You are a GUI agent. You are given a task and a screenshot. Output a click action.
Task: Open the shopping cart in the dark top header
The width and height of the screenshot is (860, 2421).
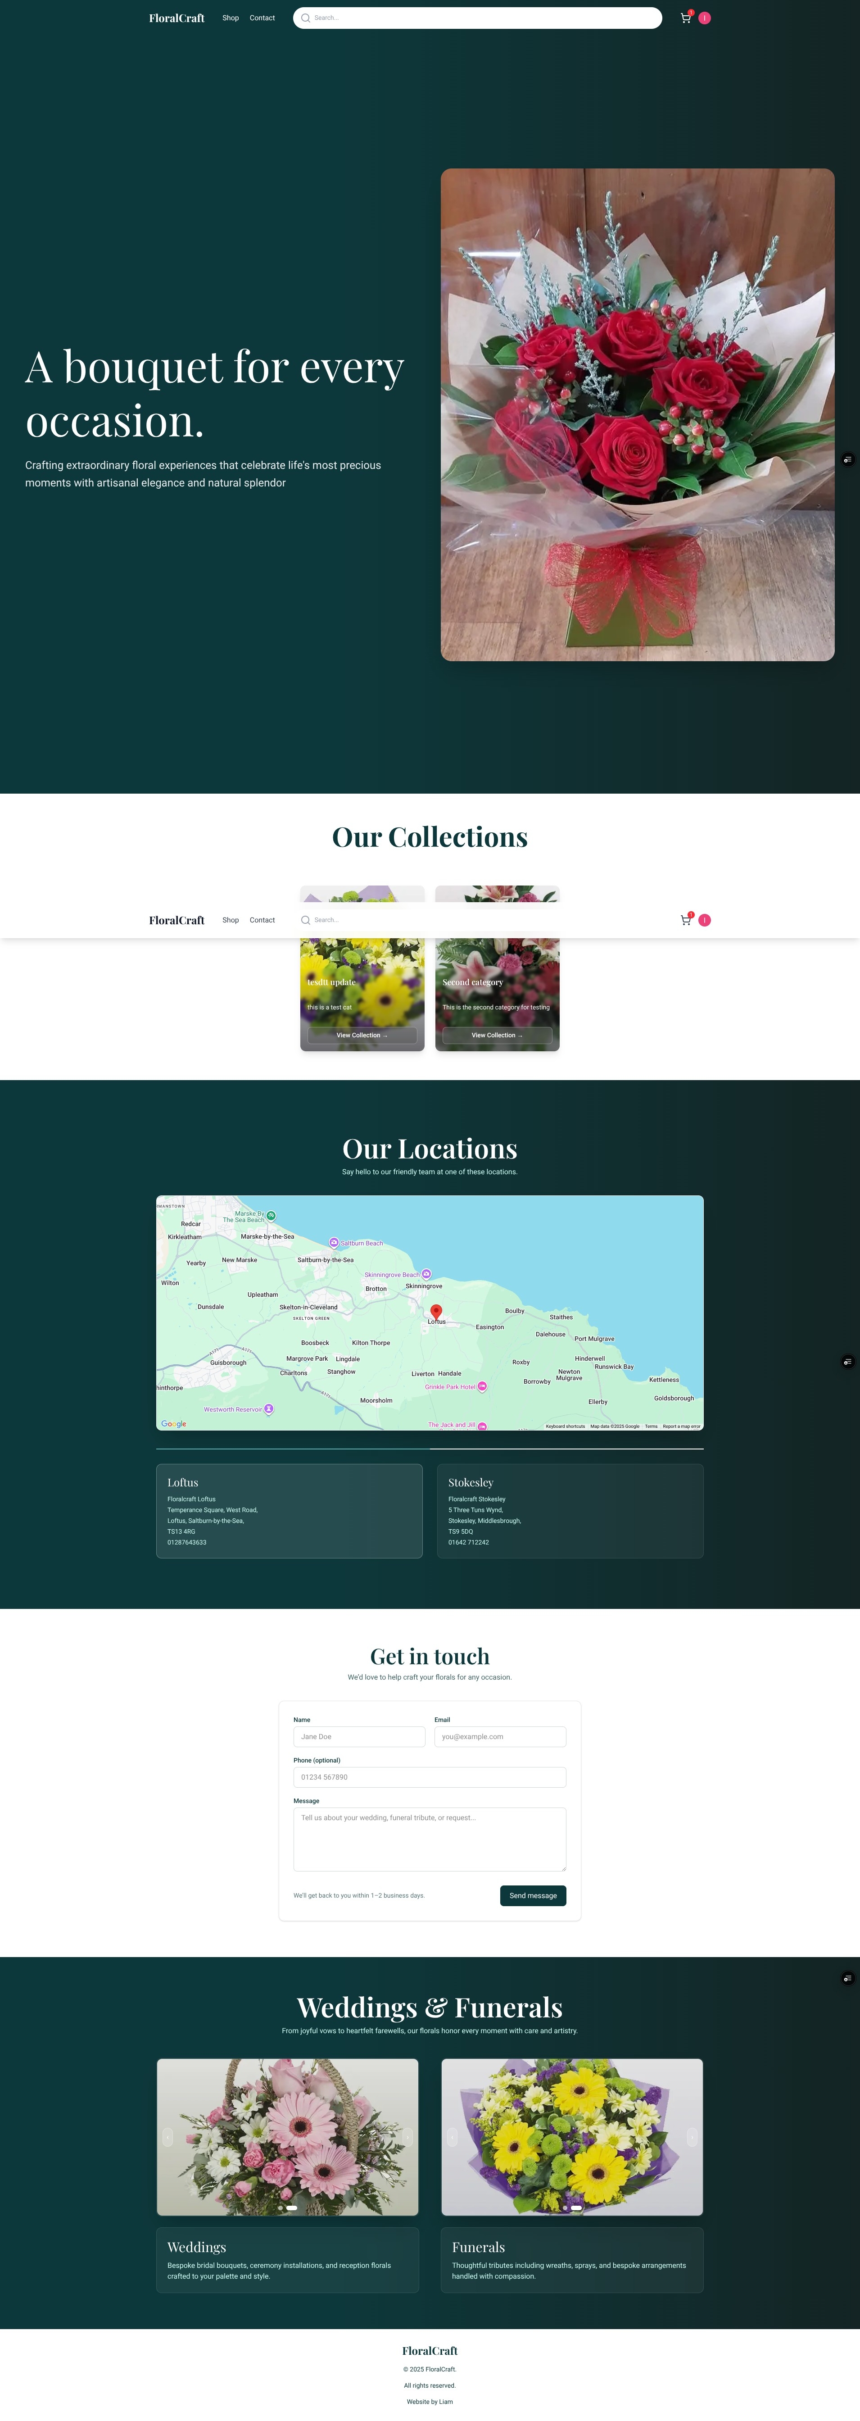pos(685,18)
